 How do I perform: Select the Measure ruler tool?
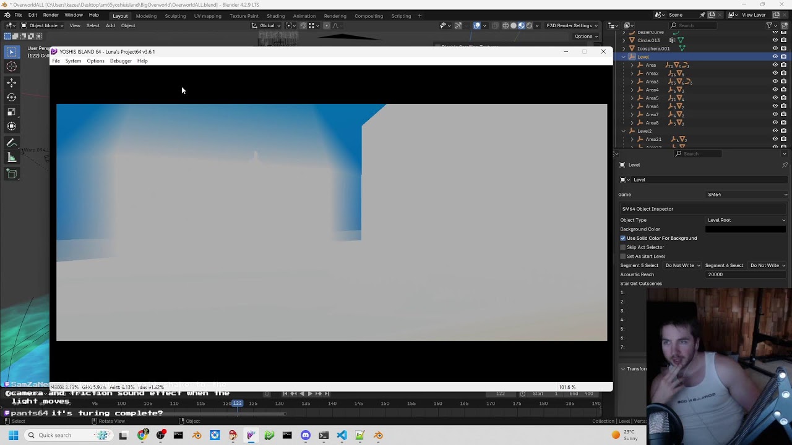point(11,158)
